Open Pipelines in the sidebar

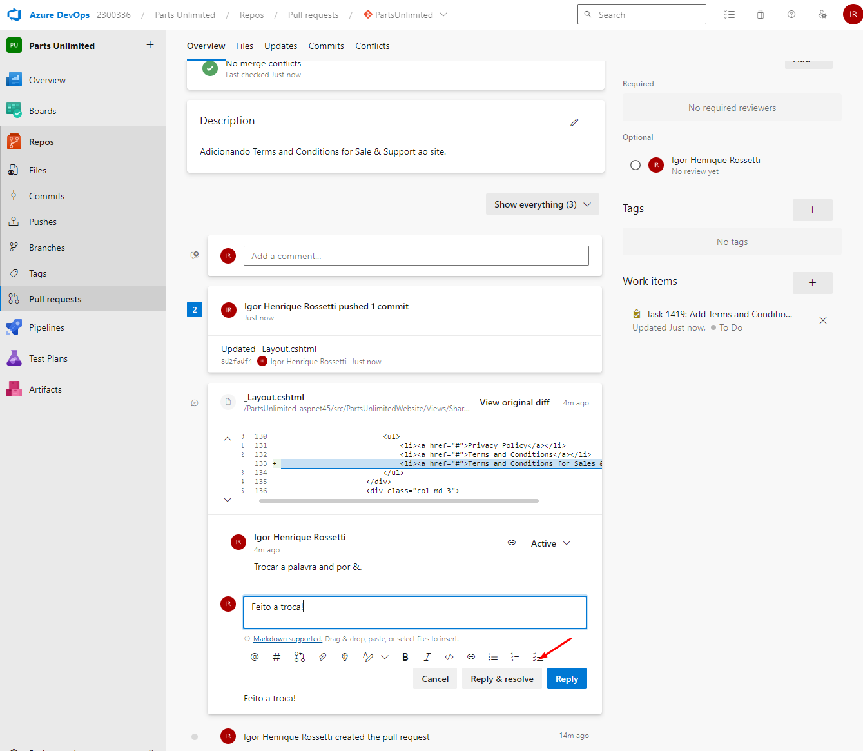point(82,327)
